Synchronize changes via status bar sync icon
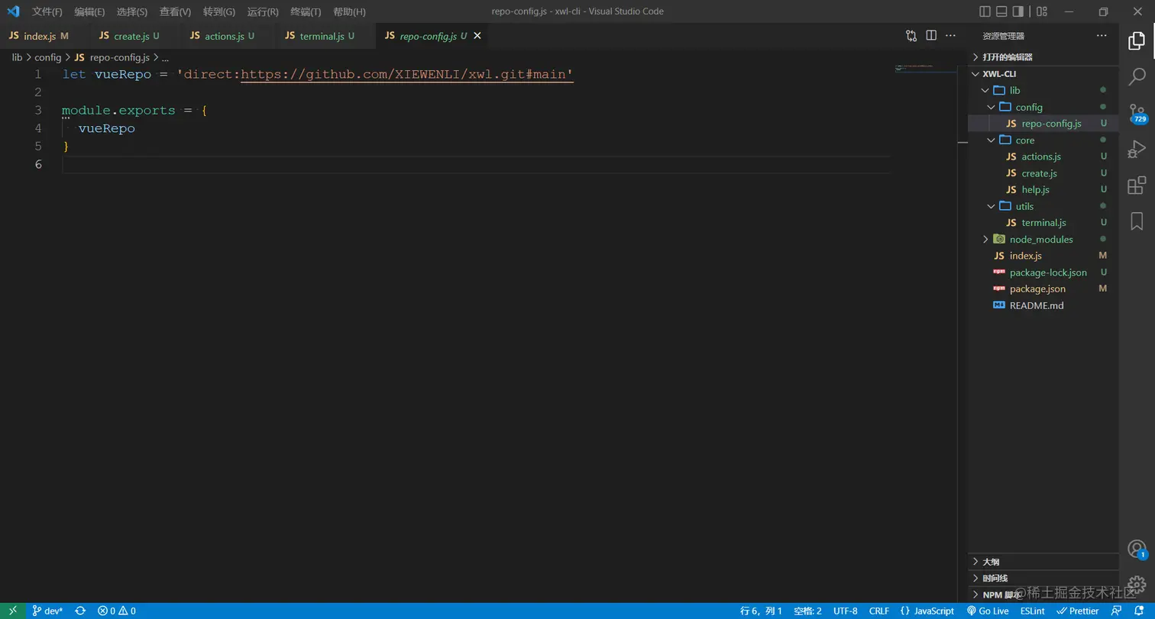1155x619 pixels. click(x=80, y=611)
